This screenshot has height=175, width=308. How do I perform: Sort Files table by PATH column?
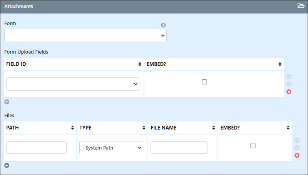40,128
